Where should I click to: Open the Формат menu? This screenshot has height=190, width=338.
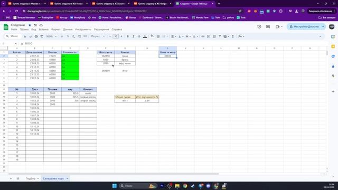coord(56,30)
